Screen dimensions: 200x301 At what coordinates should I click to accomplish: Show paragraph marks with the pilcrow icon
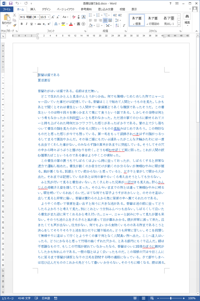coord(124,25)
